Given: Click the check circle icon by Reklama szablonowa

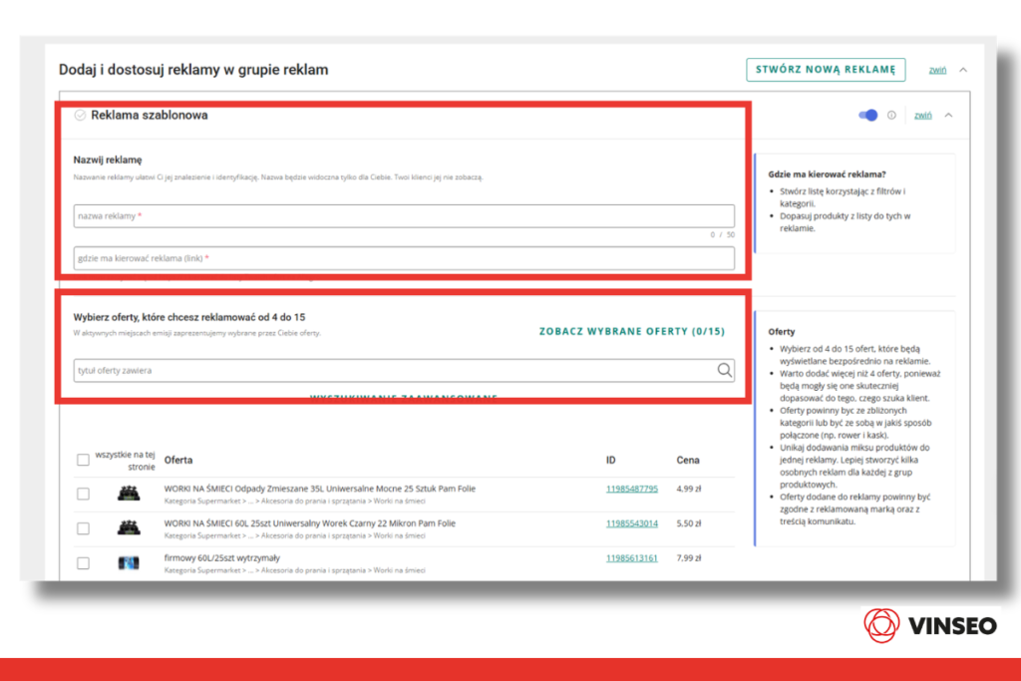Looking at the screenshot, I should [80, 115].
